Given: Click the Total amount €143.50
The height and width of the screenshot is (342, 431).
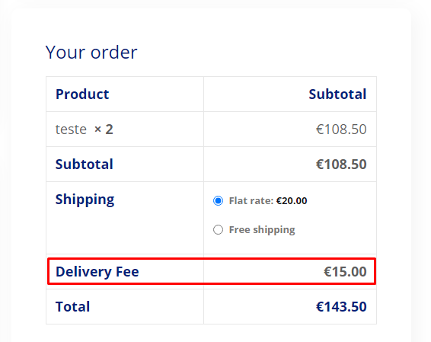Looking at the screenshot, I should [341, 306].
